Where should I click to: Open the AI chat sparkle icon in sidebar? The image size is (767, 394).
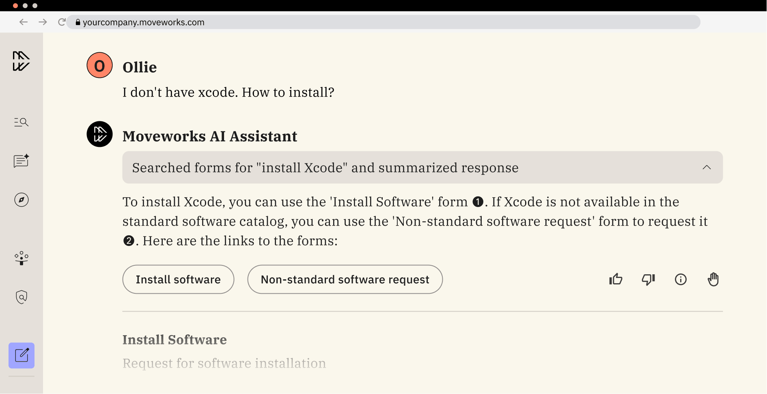pyautogui.click(x=21, y=161)
